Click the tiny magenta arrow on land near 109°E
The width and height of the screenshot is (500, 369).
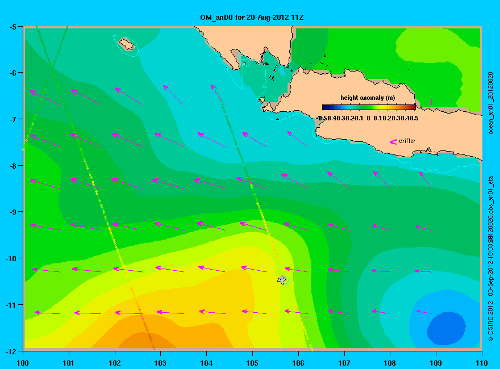click(x=431, y=102)
